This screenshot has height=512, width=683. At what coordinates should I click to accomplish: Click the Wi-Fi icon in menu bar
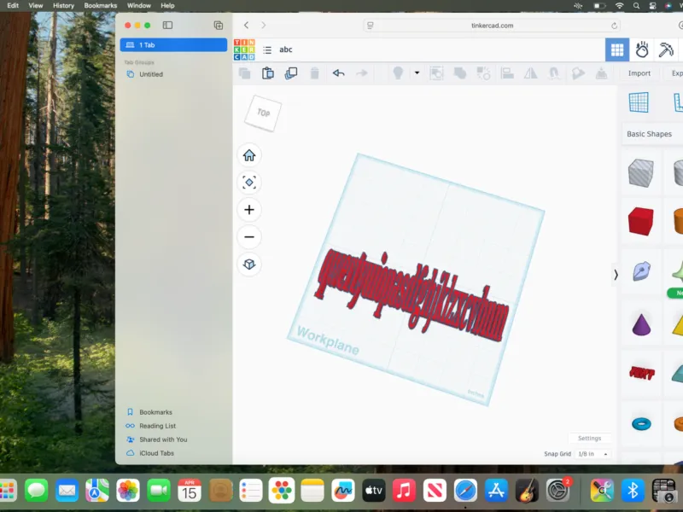619,6
